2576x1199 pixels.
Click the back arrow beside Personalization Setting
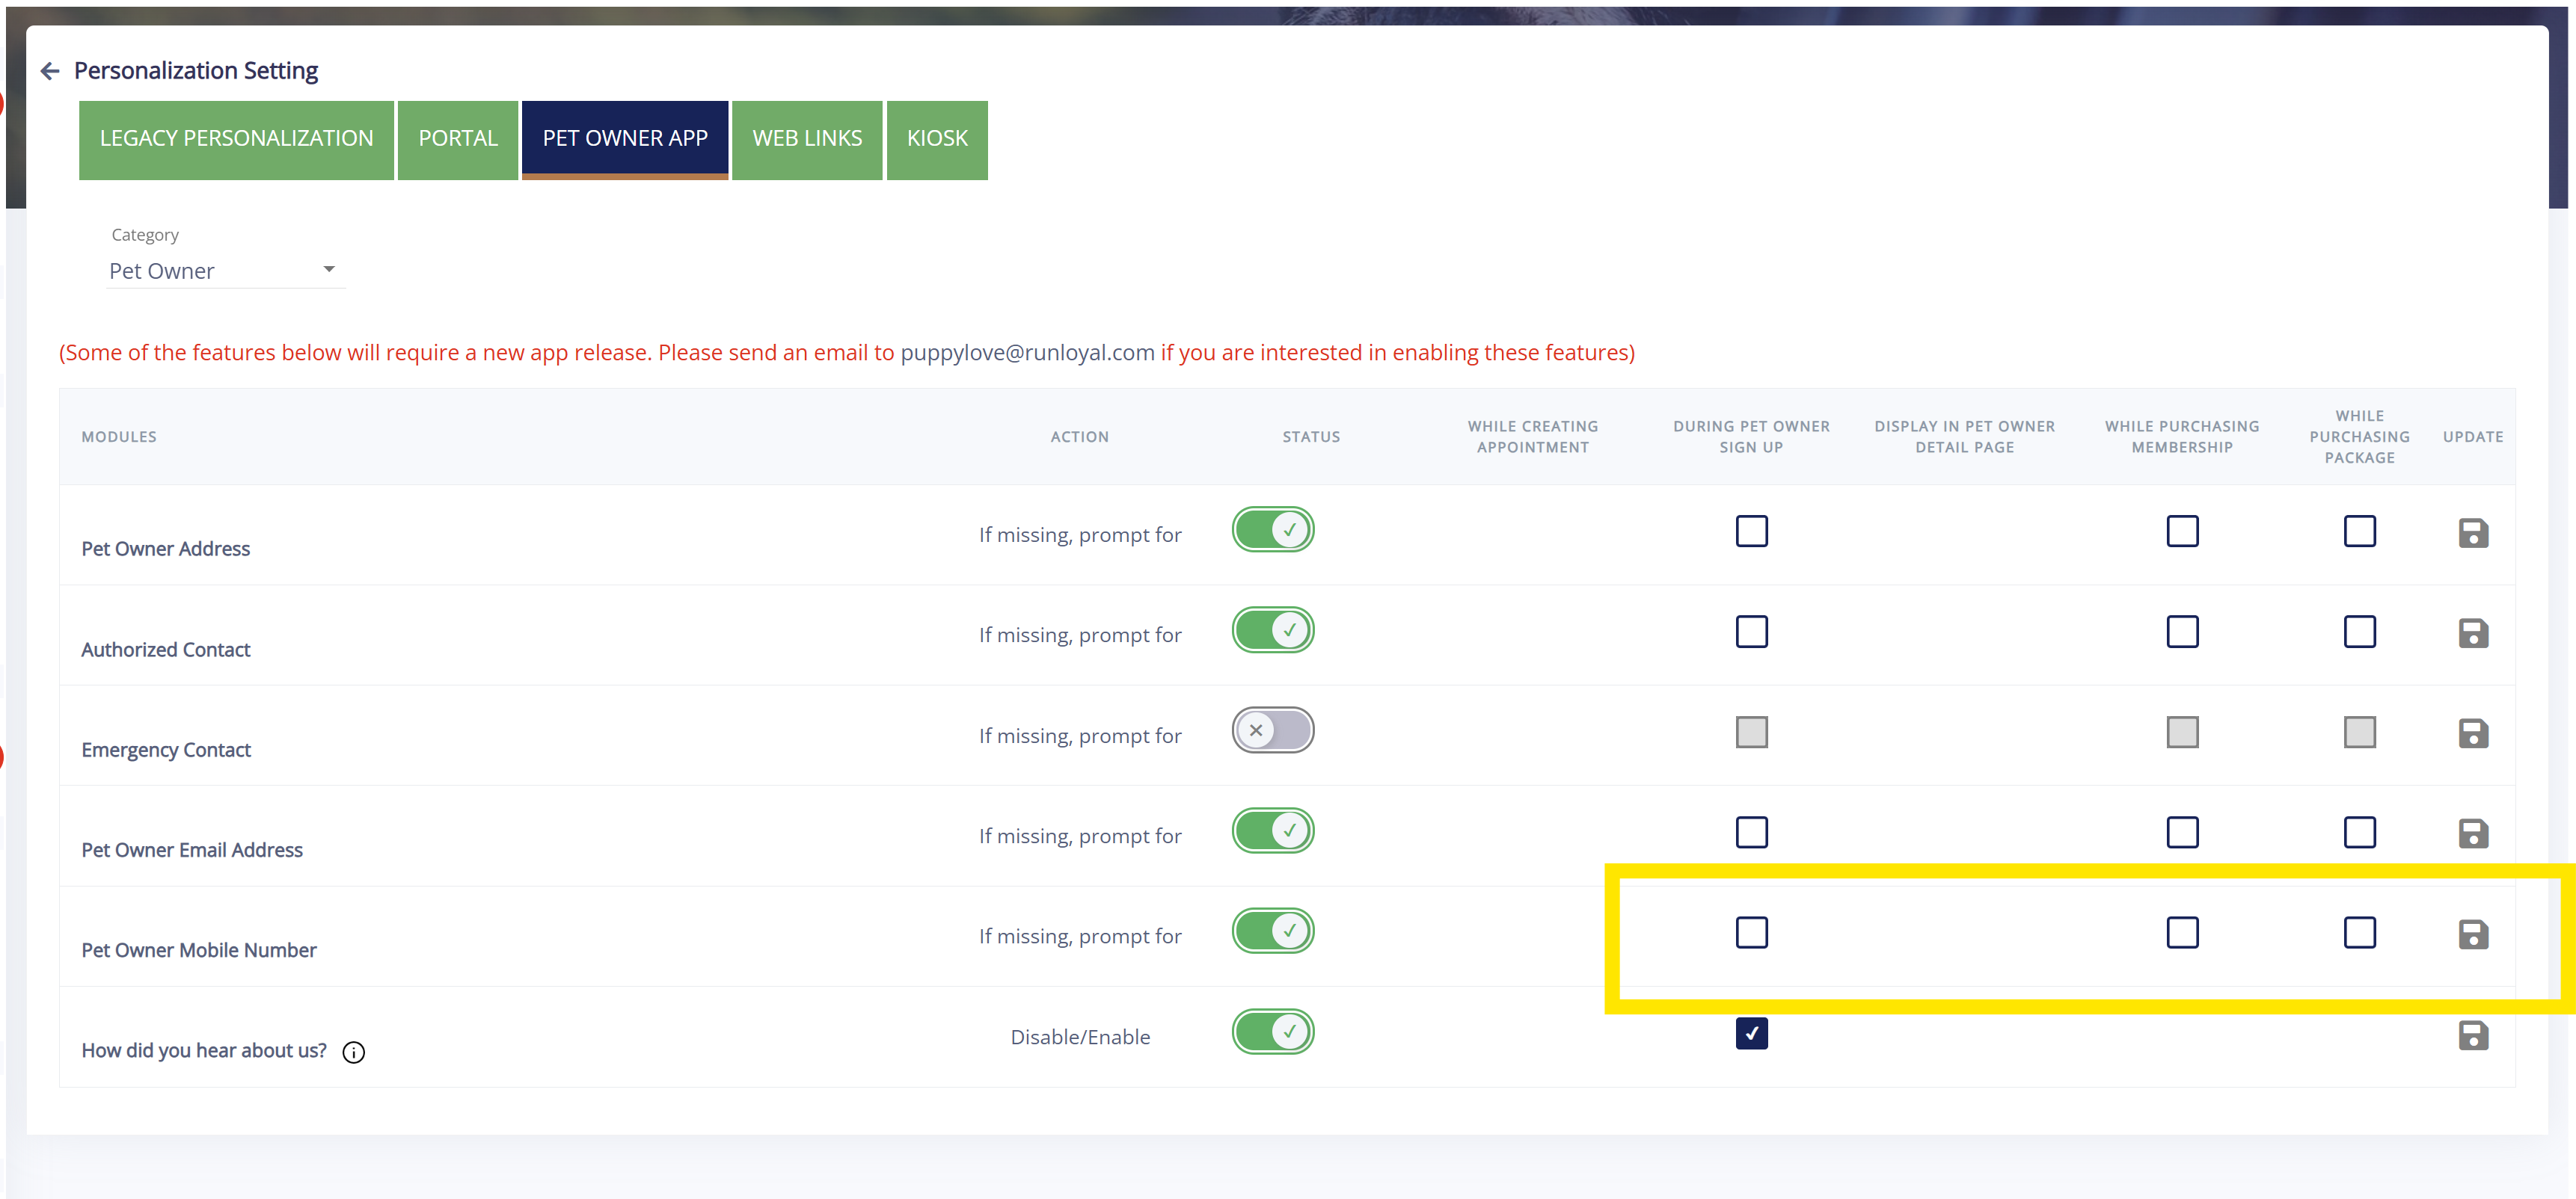coord(50,71)
